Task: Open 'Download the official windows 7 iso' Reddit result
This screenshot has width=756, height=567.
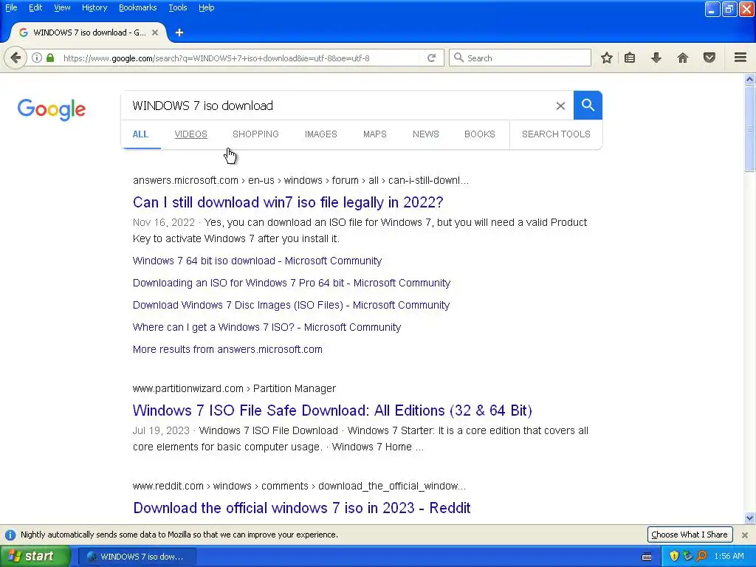Action: [x=301, y=508]
